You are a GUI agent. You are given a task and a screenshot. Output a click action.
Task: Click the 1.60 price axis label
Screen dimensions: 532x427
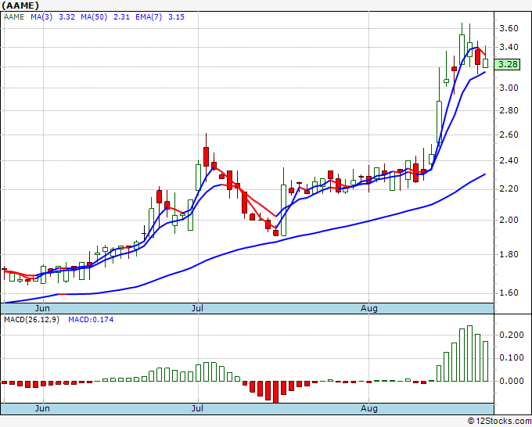pos(509,292)
